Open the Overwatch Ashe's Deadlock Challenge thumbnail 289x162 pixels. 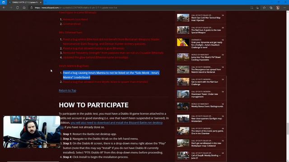pos(183,42)
